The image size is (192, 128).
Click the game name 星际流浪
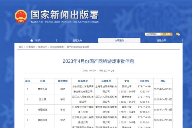43,120
